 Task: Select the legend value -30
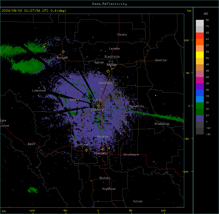208,134
